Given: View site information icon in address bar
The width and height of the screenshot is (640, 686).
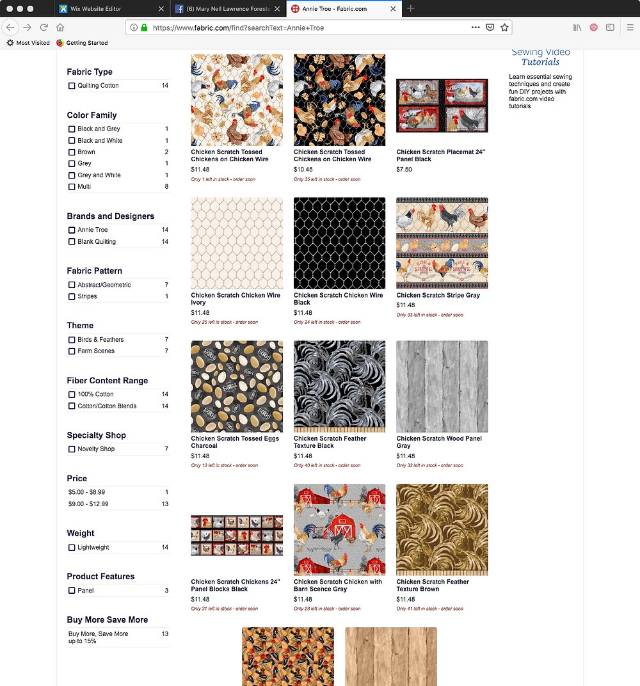Looking at the screenshot, I should click(x=134, y=28).
